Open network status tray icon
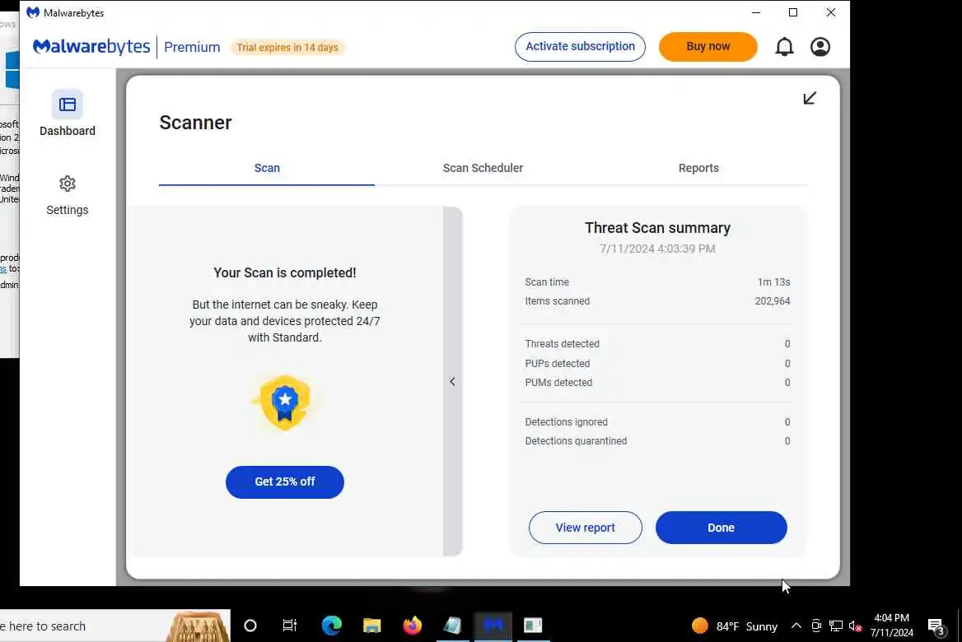The width and height of the screenshot is (962, 642). tap(836, 626)
